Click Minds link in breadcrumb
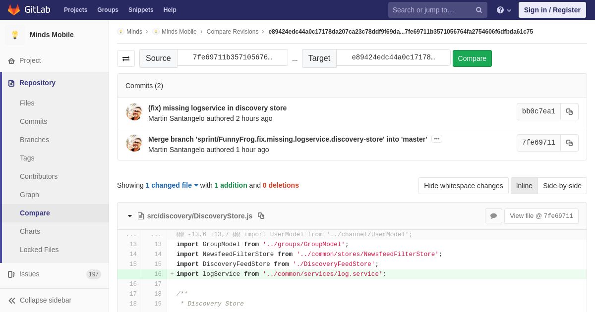Image resolution: width=595 pixels, height=312 pixels. click(134, 32)
